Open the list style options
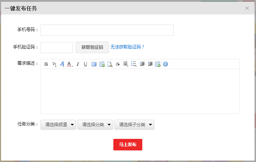The height and width of the screenshot is (162, 256). pos(134,64)
